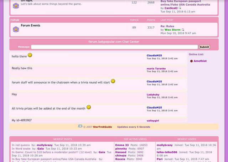Click the TOP ACTIVE USERS column header
The width and height of the screenshot is (228, 162).
(135, 139)
